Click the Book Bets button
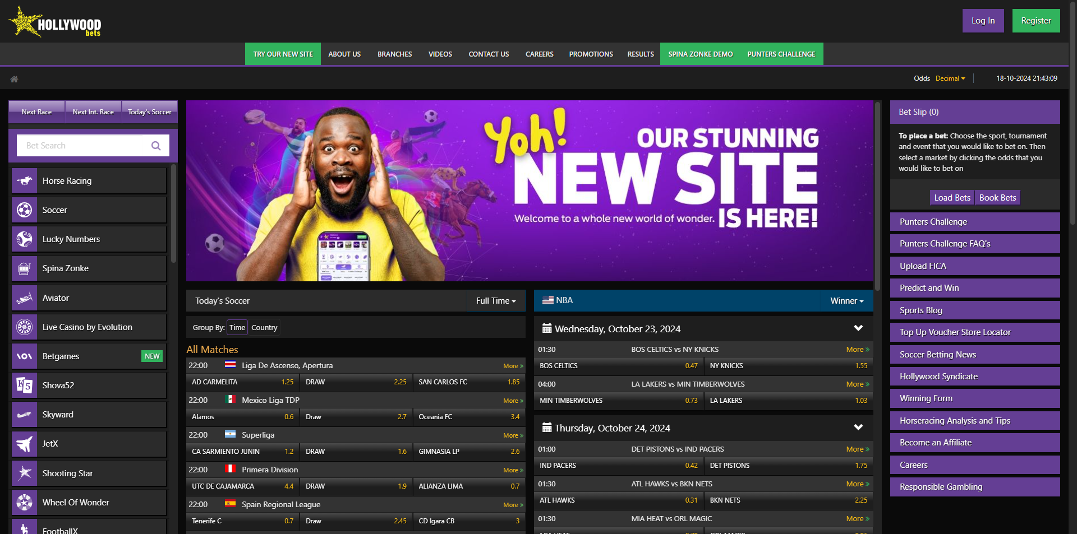The image size is (1077, 534). pyautogui.click(x=997, y=198)
